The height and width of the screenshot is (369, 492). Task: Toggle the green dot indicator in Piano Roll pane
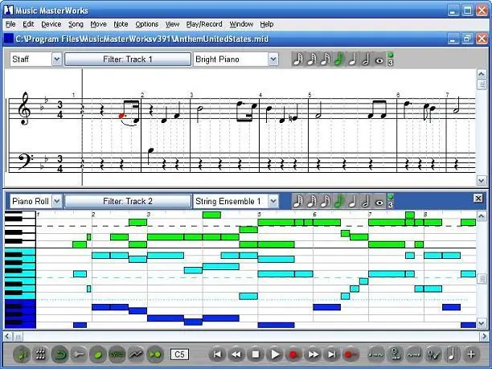click(x=391, y=198)
